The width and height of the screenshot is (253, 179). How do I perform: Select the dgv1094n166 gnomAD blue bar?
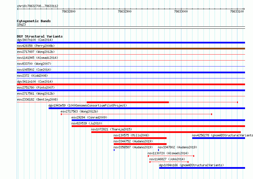[x=202, y=168]
